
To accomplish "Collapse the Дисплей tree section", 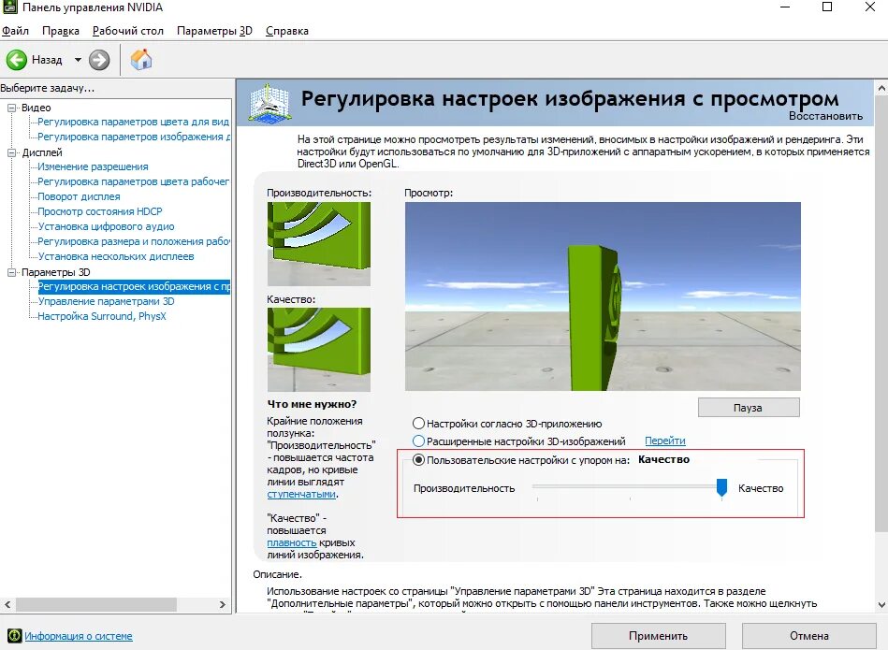I will coord(12,152).
